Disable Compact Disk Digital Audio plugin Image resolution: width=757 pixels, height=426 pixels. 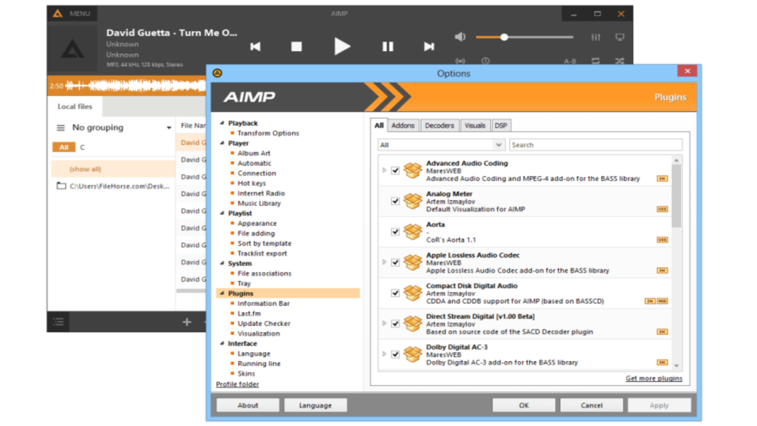(x=395, y=293)
